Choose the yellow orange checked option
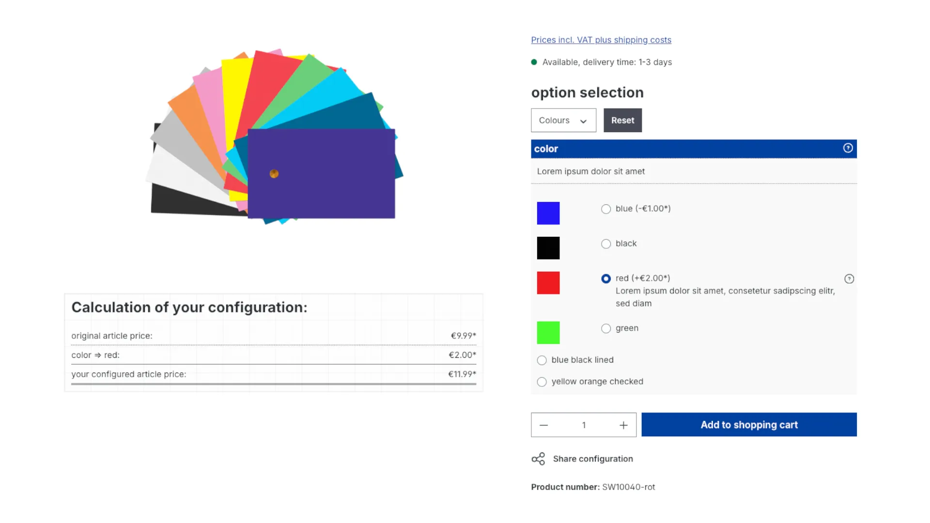 [542, 382]
